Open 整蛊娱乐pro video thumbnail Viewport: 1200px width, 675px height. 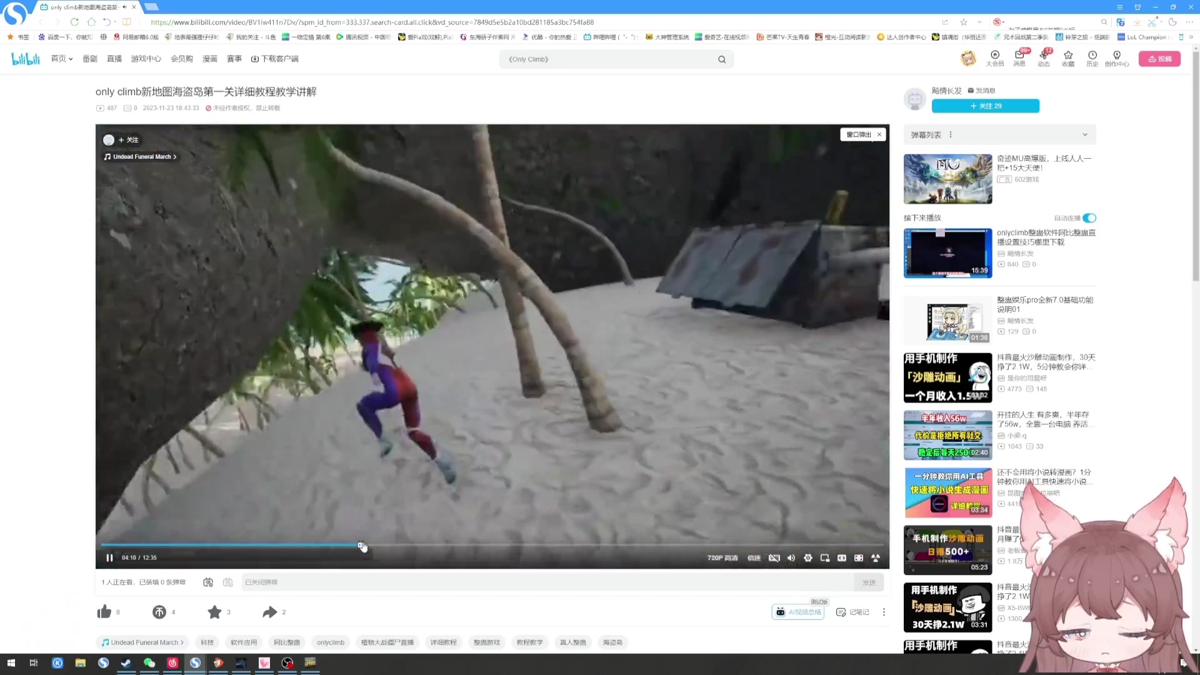pos(948,321)
